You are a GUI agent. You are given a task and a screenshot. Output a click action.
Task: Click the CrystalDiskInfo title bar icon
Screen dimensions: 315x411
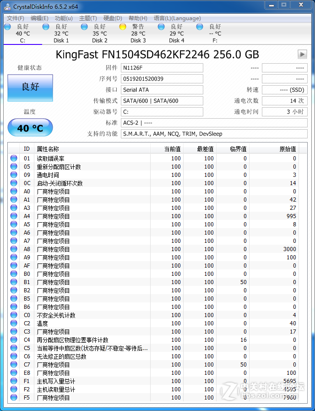(x=8, y=6)
